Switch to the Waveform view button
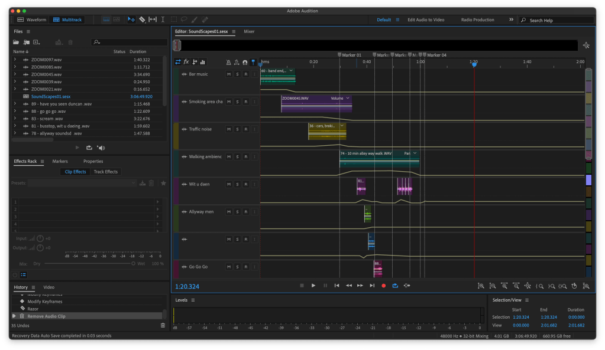 click(33, 19)
